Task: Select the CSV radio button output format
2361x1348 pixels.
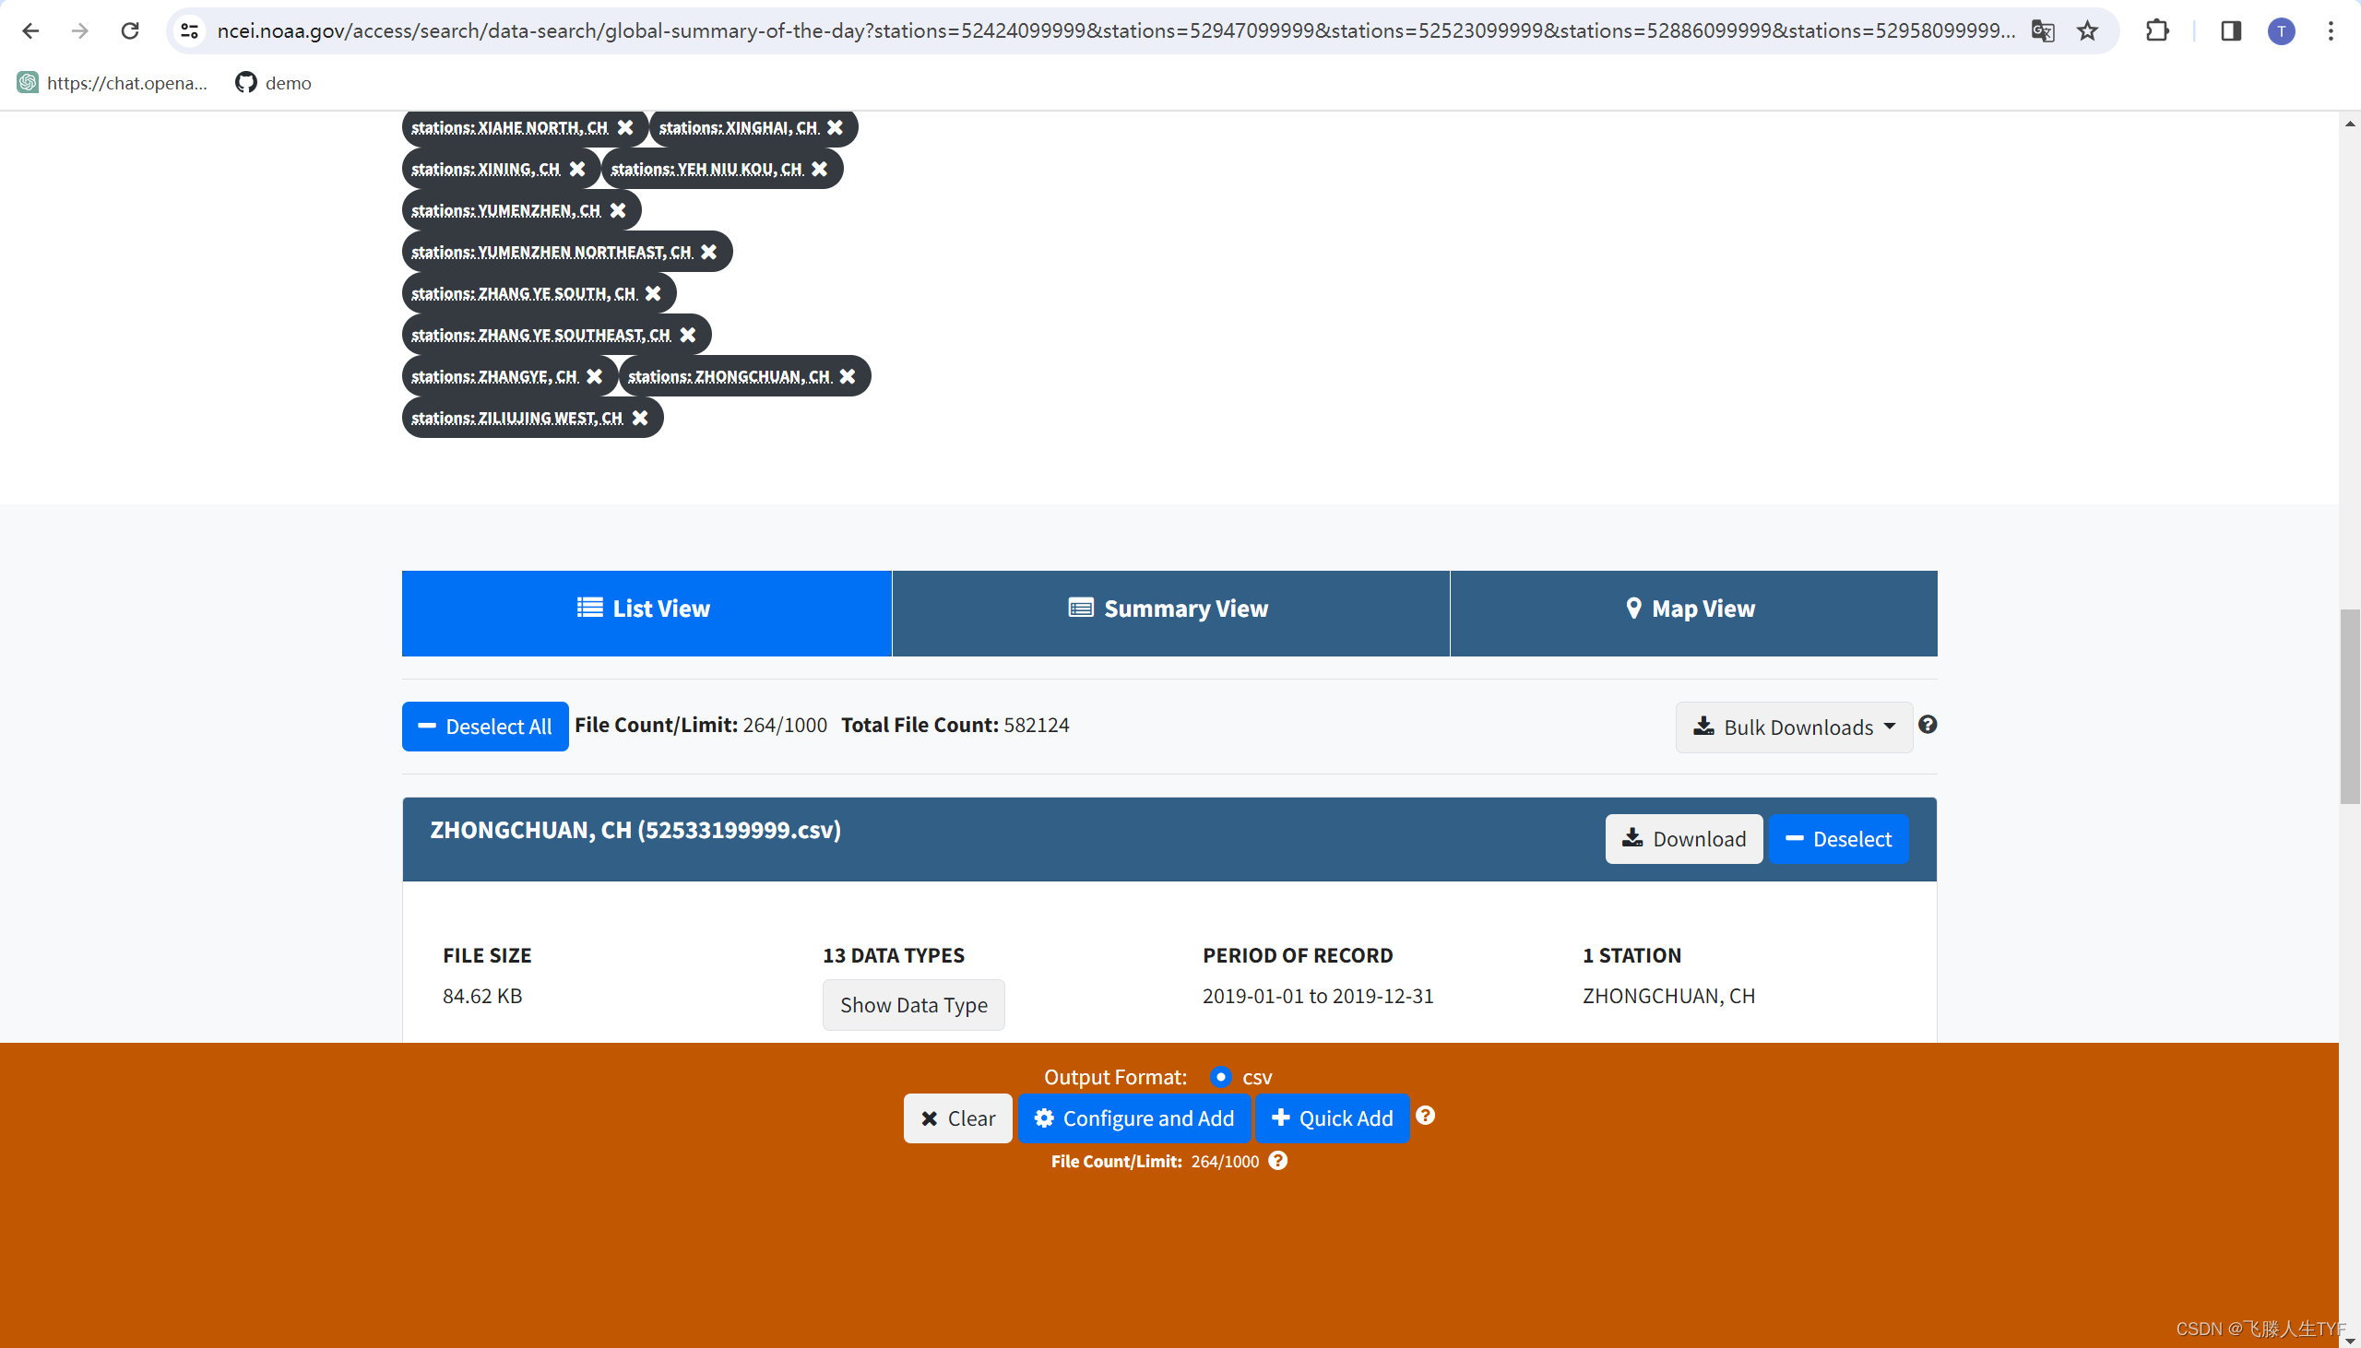Action: pos(1219,1076)
